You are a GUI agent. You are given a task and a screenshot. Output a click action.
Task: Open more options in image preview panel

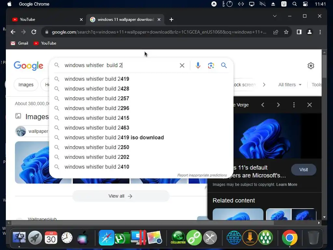pos(294,105)
